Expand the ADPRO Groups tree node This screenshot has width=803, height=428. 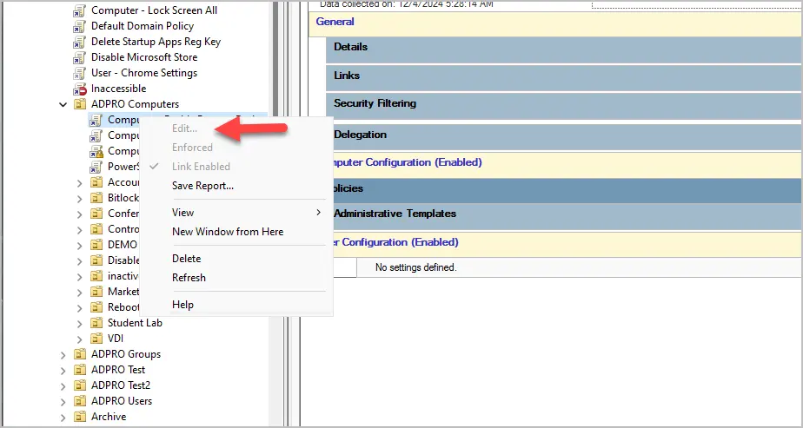click(63, 355)
